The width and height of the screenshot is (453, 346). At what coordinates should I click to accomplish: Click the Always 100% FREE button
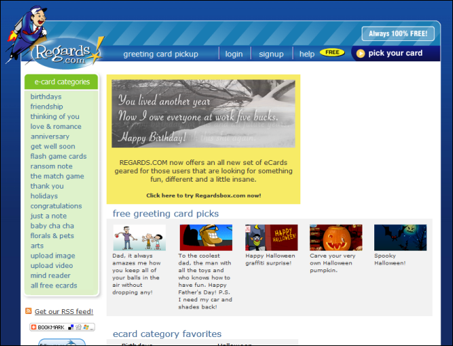pos(398,33)
